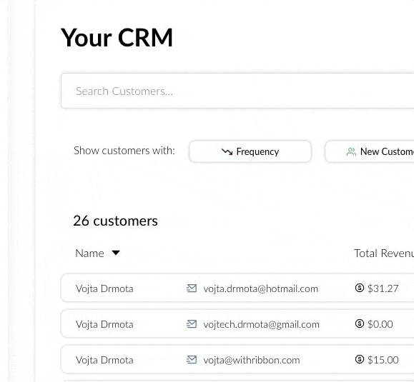The image size is (414, 382).
Task: Open email vojtech.drmota@gmail.com
Action: 262,324
